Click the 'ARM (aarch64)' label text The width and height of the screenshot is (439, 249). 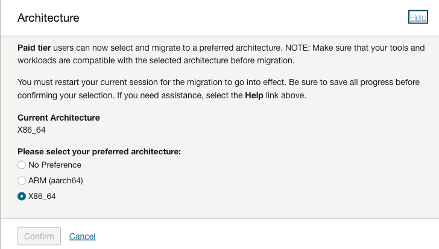click(55, 180)
